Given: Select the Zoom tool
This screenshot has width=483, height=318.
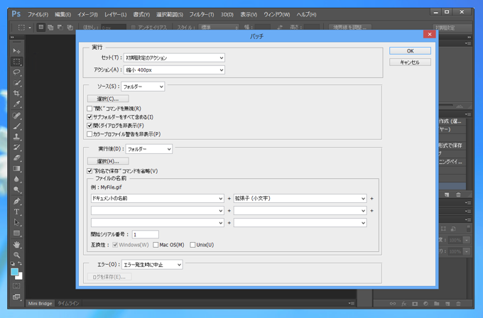Looking at the screenshot, I should pos(16,255).
